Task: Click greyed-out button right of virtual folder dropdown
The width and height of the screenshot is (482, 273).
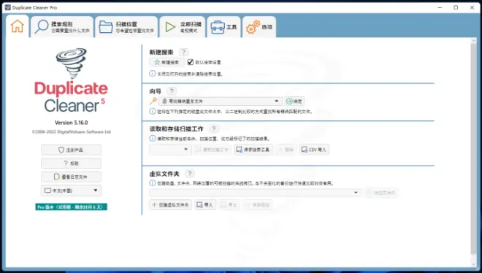Action: [x=381, y=193]
